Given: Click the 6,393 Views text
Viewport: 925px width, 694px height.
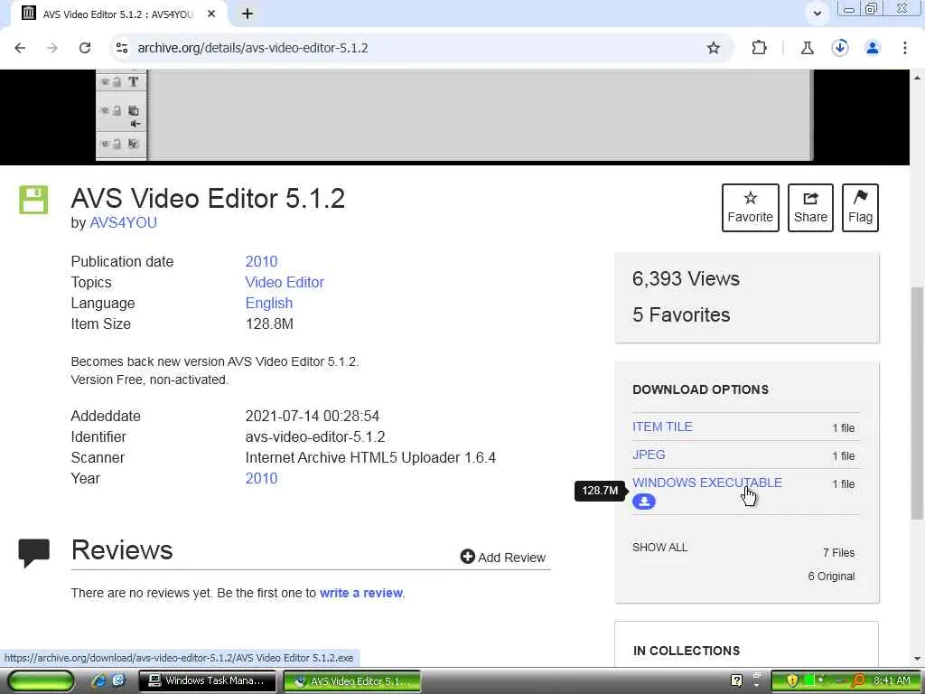Looking at the screenshot, I should click(x=686, y=278).
